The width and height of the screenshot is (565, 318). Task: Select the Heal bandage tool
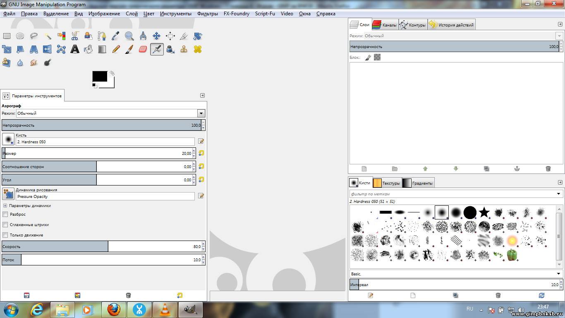(198, 49)
